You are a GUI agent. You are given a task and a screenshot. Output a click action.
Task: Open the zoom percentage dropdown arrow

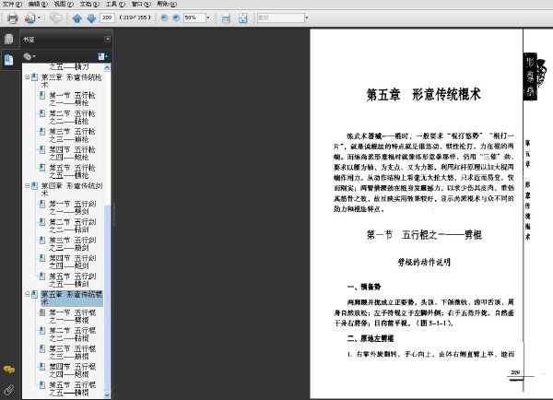[x=208, y=18]
